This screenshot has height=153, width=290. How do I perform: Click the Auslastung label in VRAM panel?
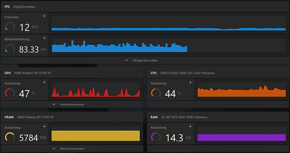click(12, 127)
